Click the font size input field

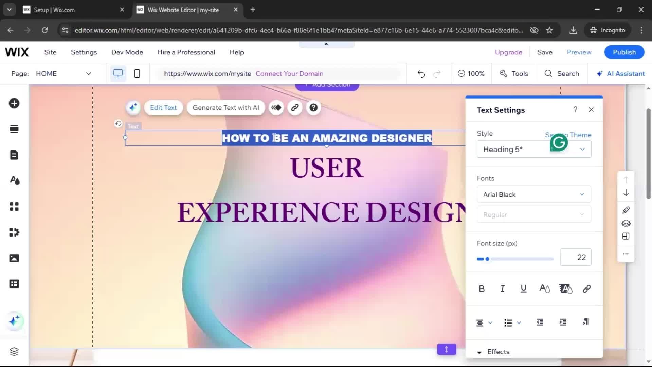tap(576, 257)
